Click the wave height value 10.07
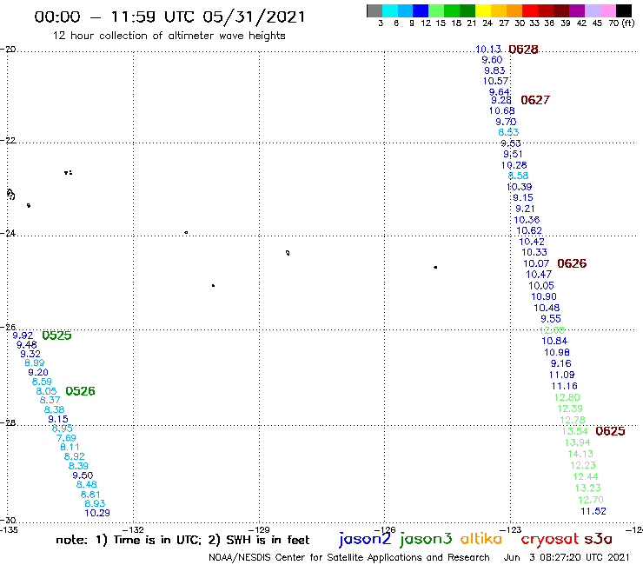 536,263
